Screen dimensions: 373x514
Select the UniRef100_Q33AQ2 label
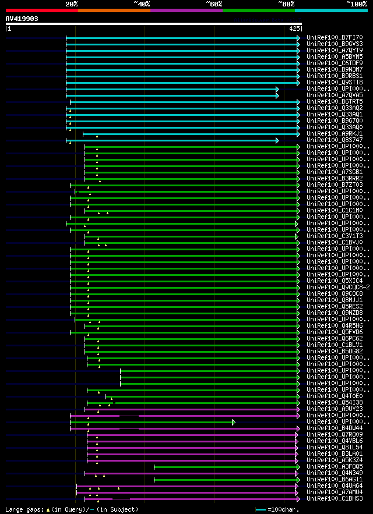tap(335, 108)
